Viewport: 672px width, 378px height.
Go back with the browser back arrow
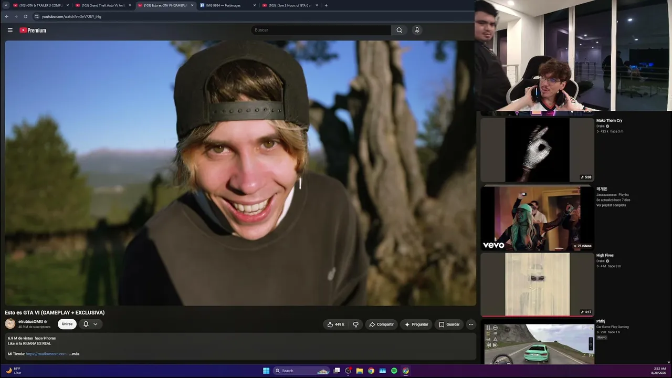pos(6,16)
